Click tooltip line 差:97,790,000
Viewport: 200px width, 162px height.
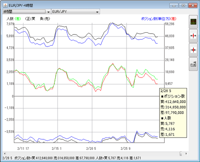point(172,113)
